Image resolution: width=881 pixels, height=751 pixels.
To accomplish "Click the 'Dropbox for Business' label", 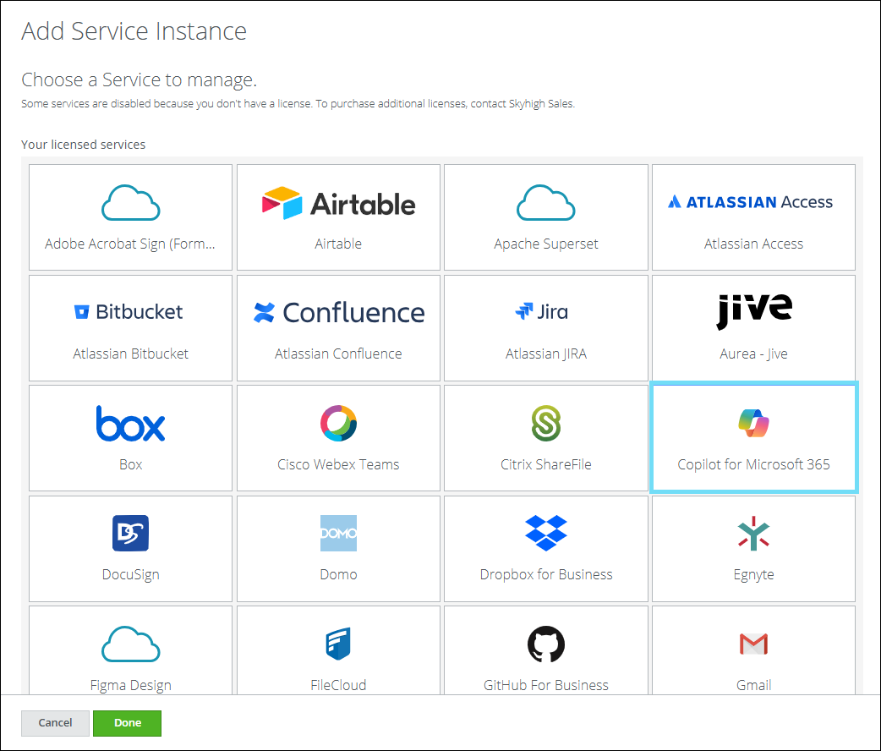I will (545, 574).
